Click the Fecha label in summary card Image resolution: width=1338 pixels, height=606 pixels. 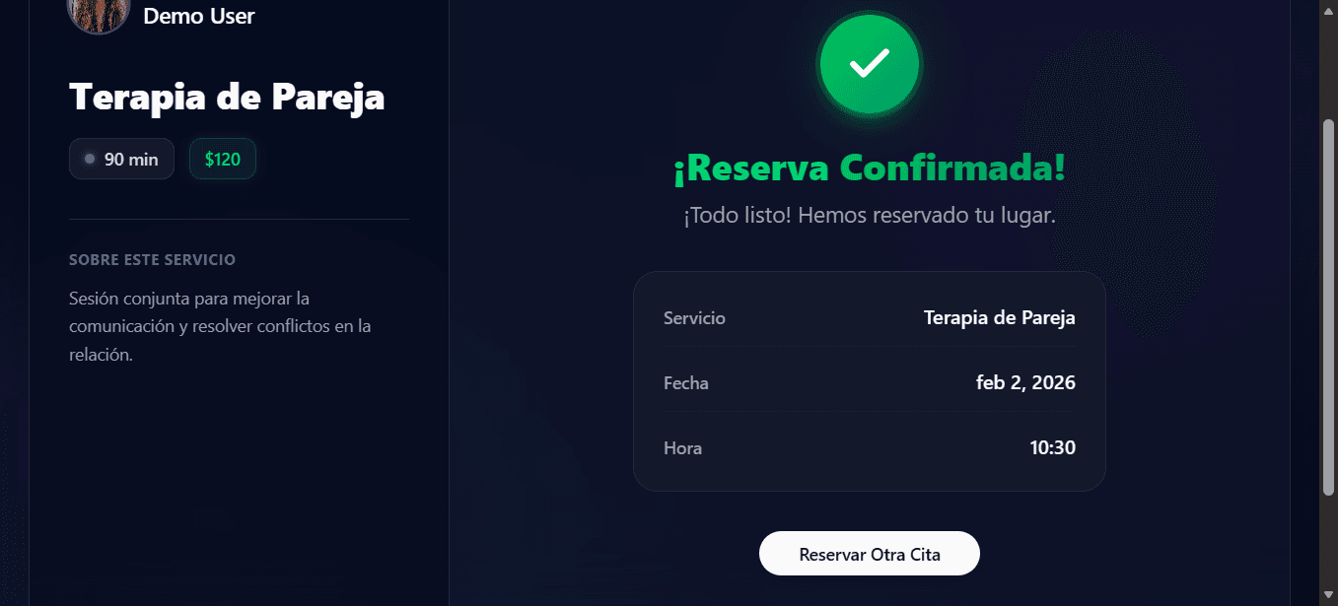point(686,383)
